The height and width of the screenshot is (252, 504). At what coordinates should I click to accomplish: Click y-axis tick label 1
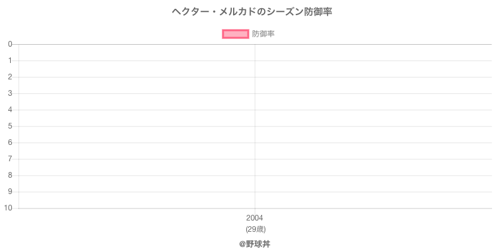(x=10, y=60)
